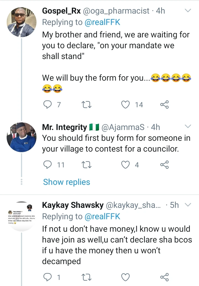This screenshot has height=286, width=199.
Task: Retweet Kaykay Shawsky's tweet
Action: tap(87, 277)
